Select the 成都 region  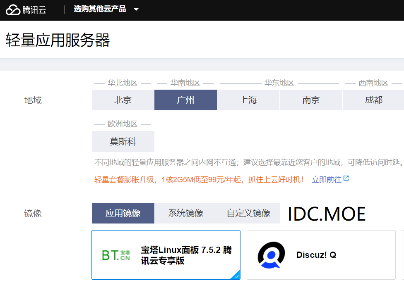coord(374,100)
